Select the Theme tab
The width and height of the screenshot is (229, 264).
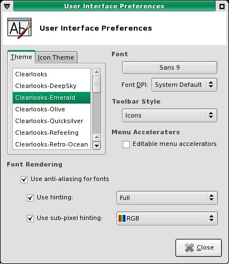(x=21, y=57)
